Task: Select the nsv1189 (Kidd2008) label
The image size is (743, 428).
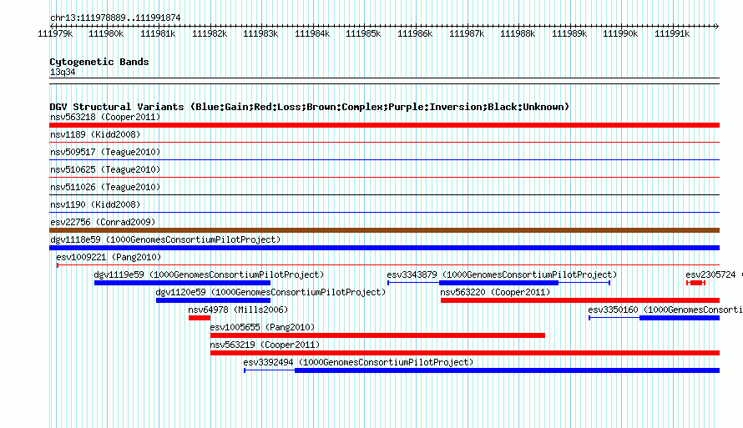Action: pos(95,134)
